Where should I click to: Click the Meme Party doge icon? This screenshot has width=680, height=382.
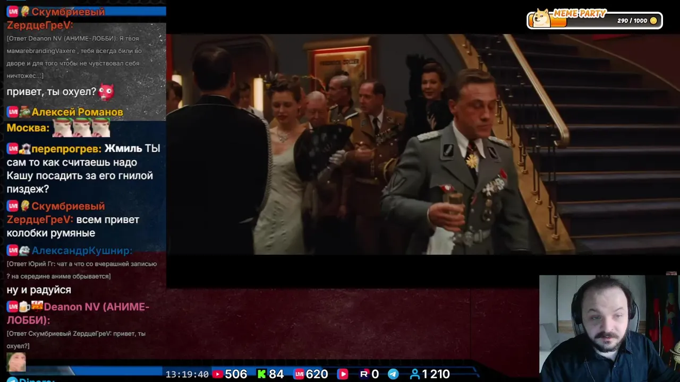click(x=541, y=19)
